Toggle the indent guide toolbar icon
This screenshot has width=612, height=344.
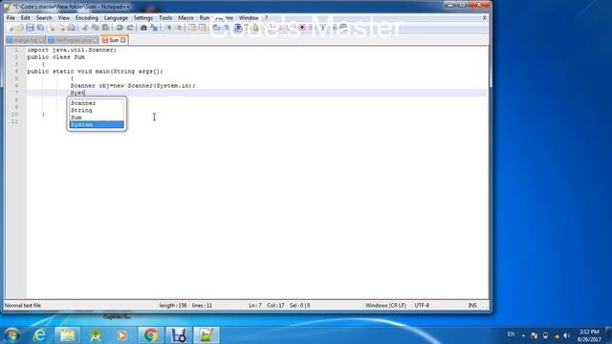tap(237, 28)
